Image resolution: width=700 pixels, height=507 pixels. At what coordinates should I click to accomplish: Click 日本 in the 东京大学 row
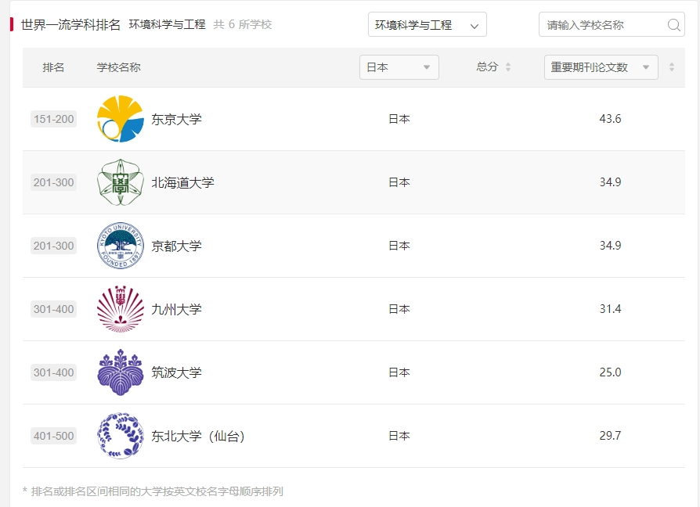[399, 119]
